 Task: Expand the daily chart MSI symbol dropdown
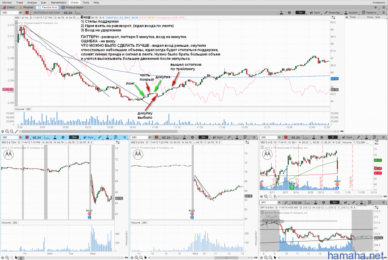(279, 137)
